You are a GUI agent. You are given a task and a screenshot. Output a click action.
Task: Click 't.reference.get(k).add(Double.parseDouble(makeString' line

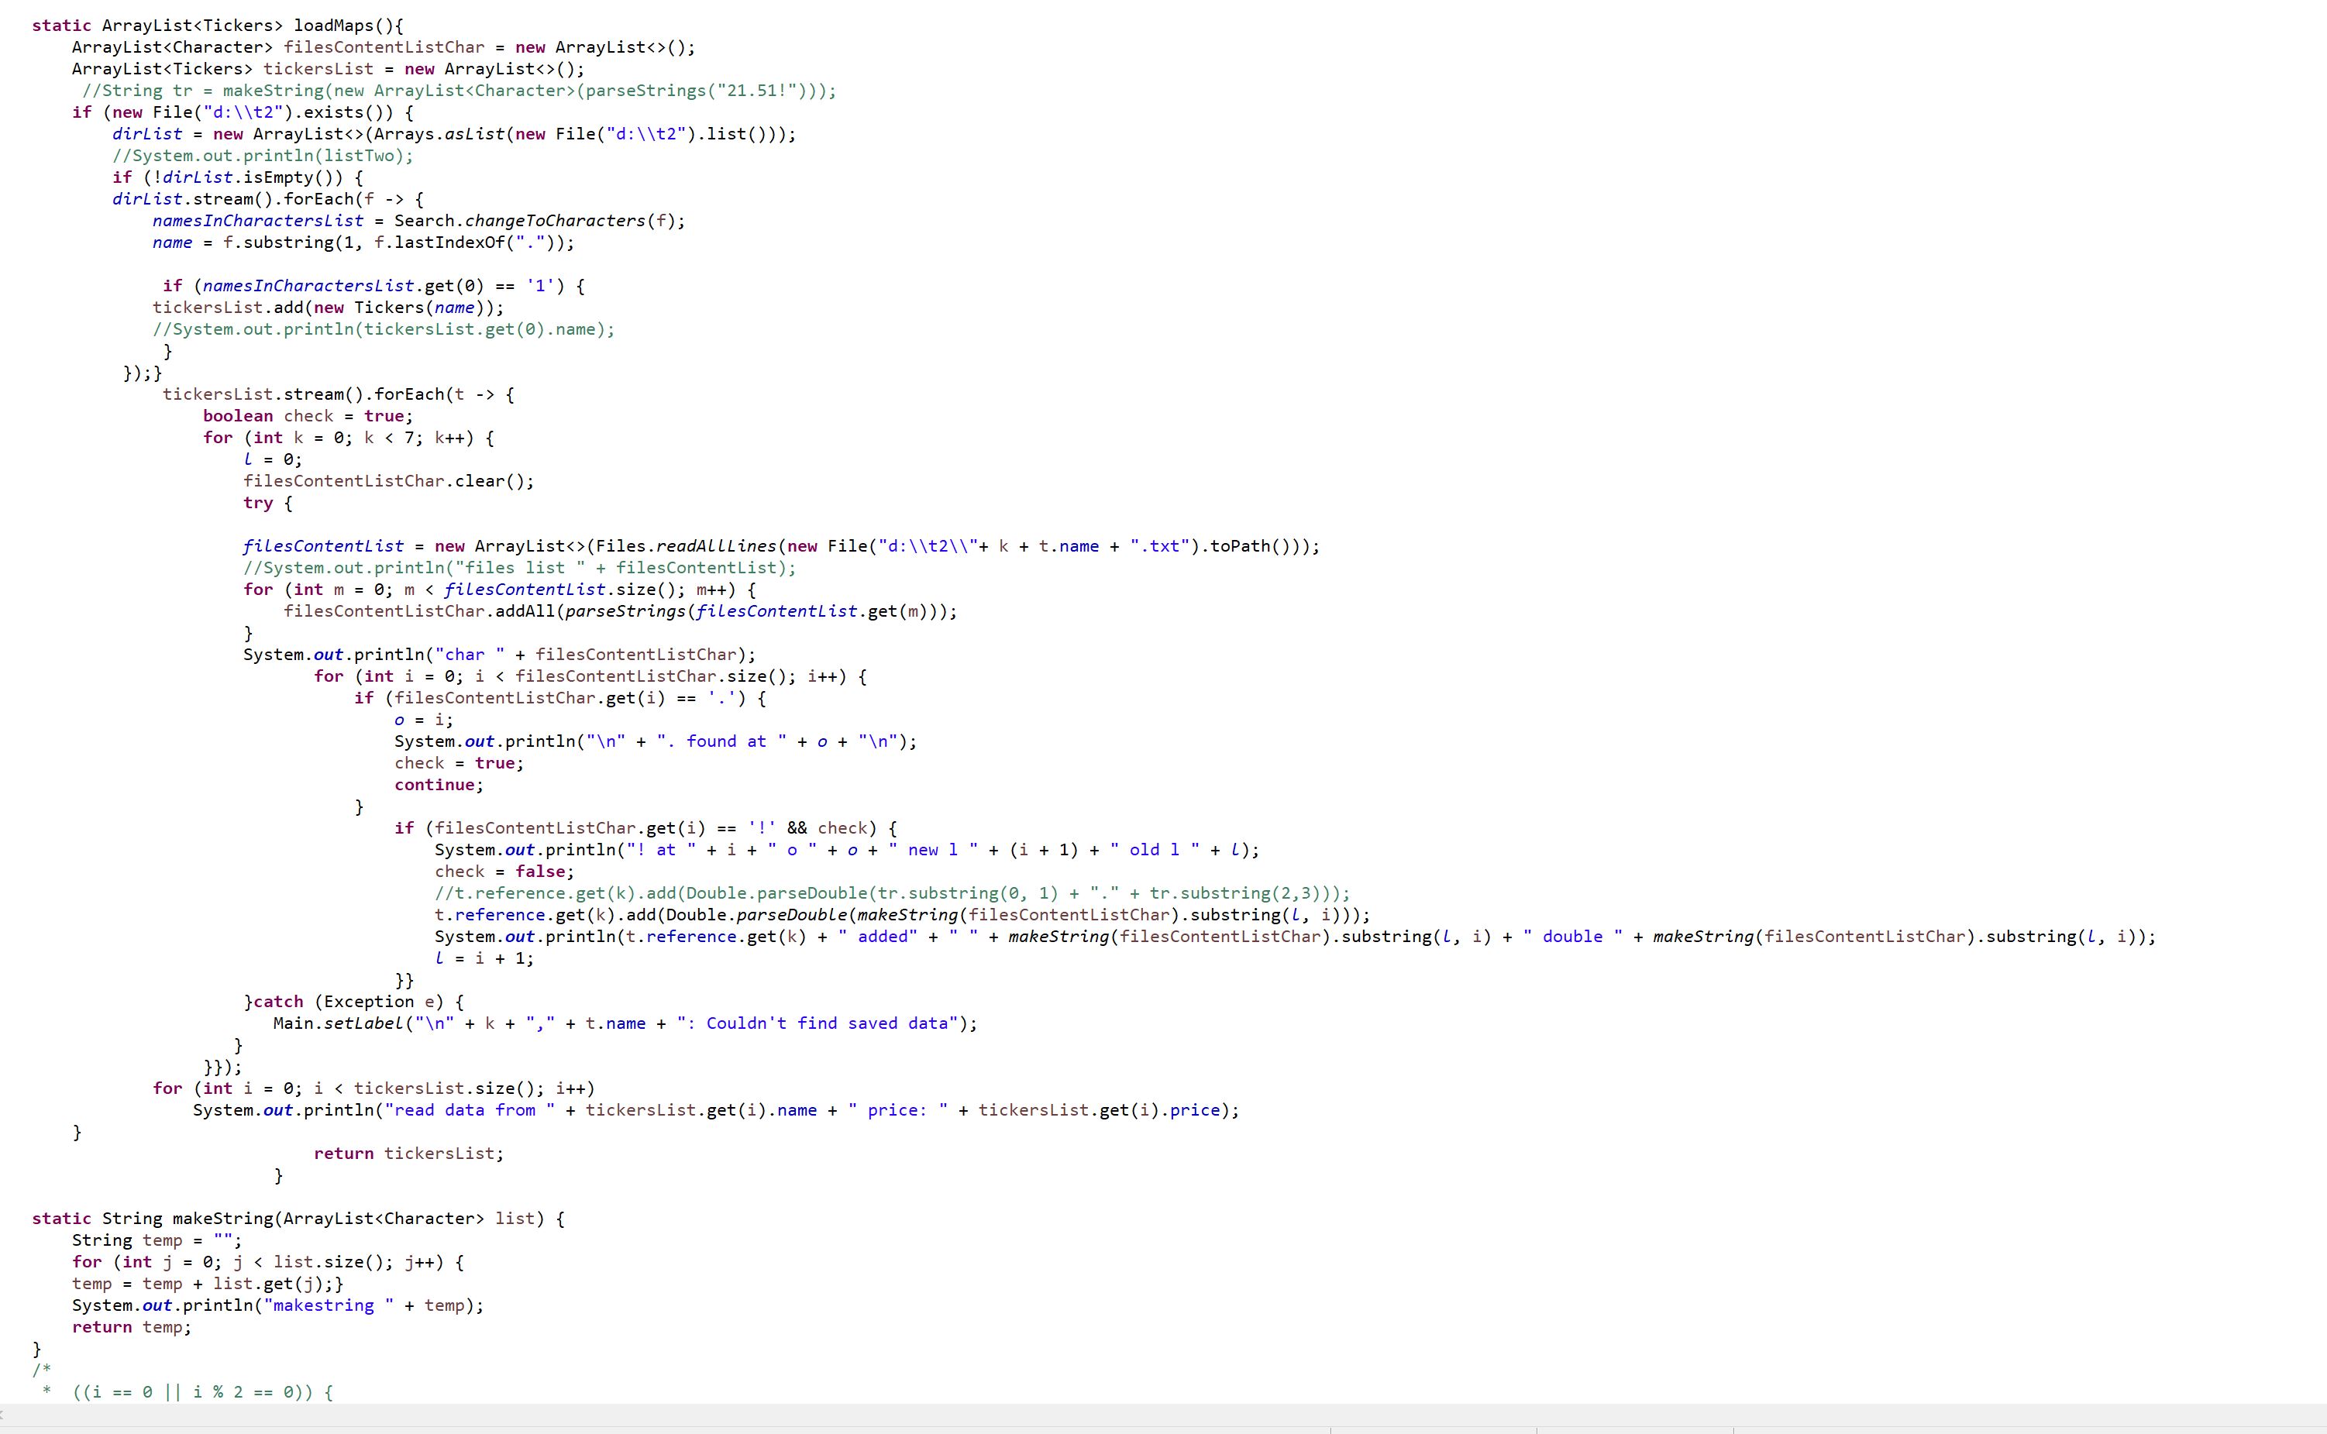(903, 915)
